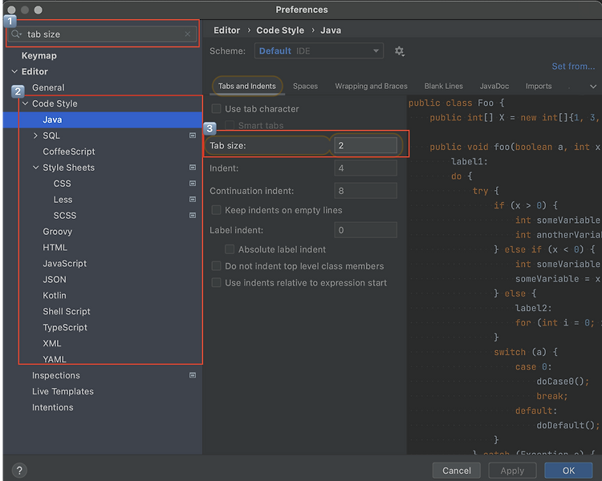
Task: Enable Do not indent top level class members
Action: [216, 266]
